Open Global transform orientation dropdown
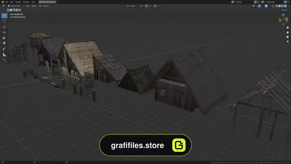The width and height of the screenshot is (291, 164). pos(132,6)
